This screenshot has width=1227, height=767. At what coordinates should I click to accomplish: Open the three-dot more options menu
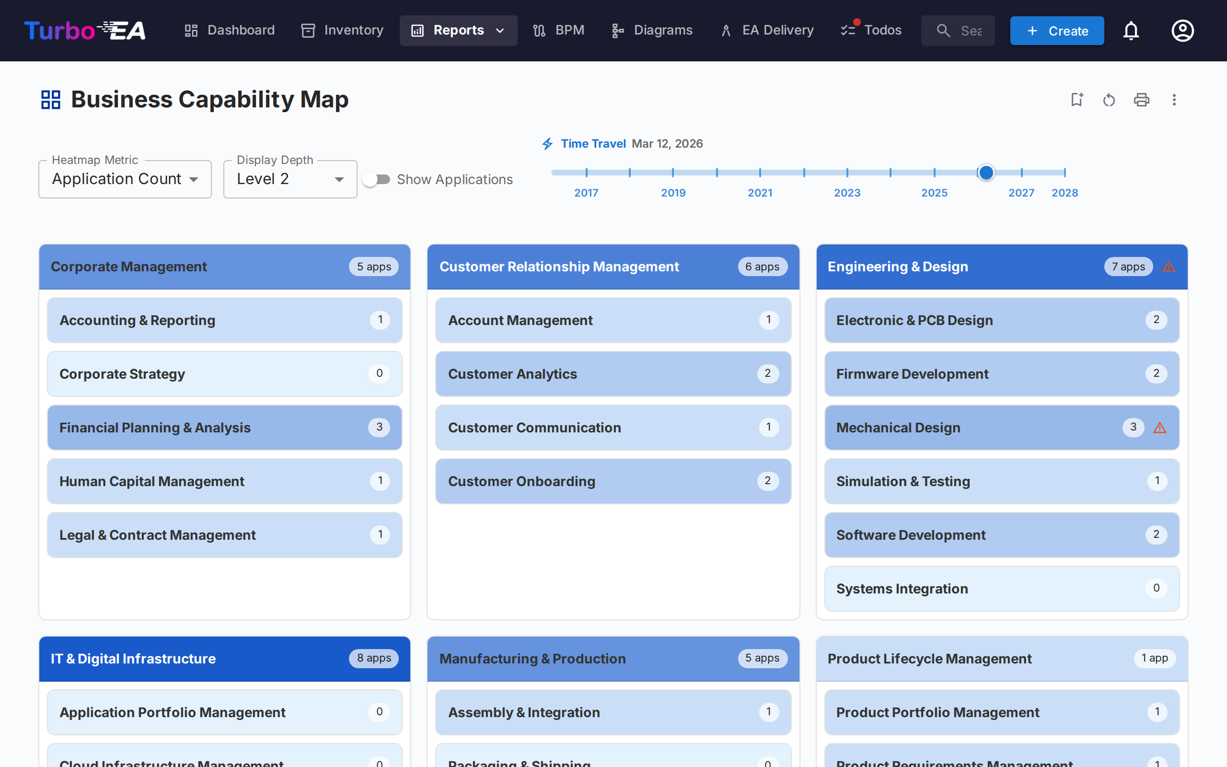(x=1174, y=100)
